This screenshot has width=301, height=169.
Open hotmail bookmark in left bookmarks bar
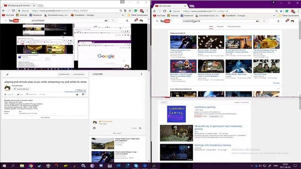tap(22, 15)
